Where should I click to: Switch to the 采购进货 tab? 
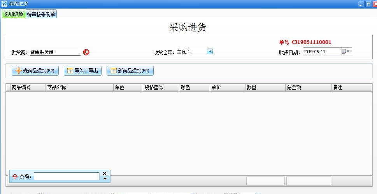(x=14, y=14)
